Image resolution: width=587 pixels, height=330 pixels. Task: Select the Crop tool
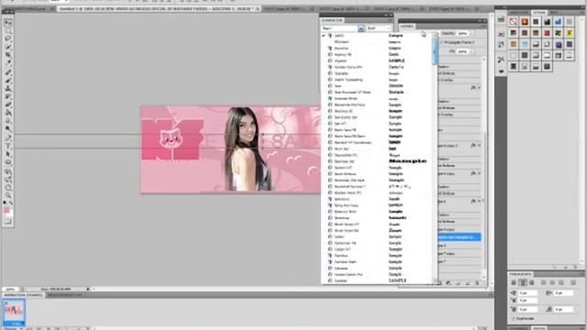pos(8,55)
